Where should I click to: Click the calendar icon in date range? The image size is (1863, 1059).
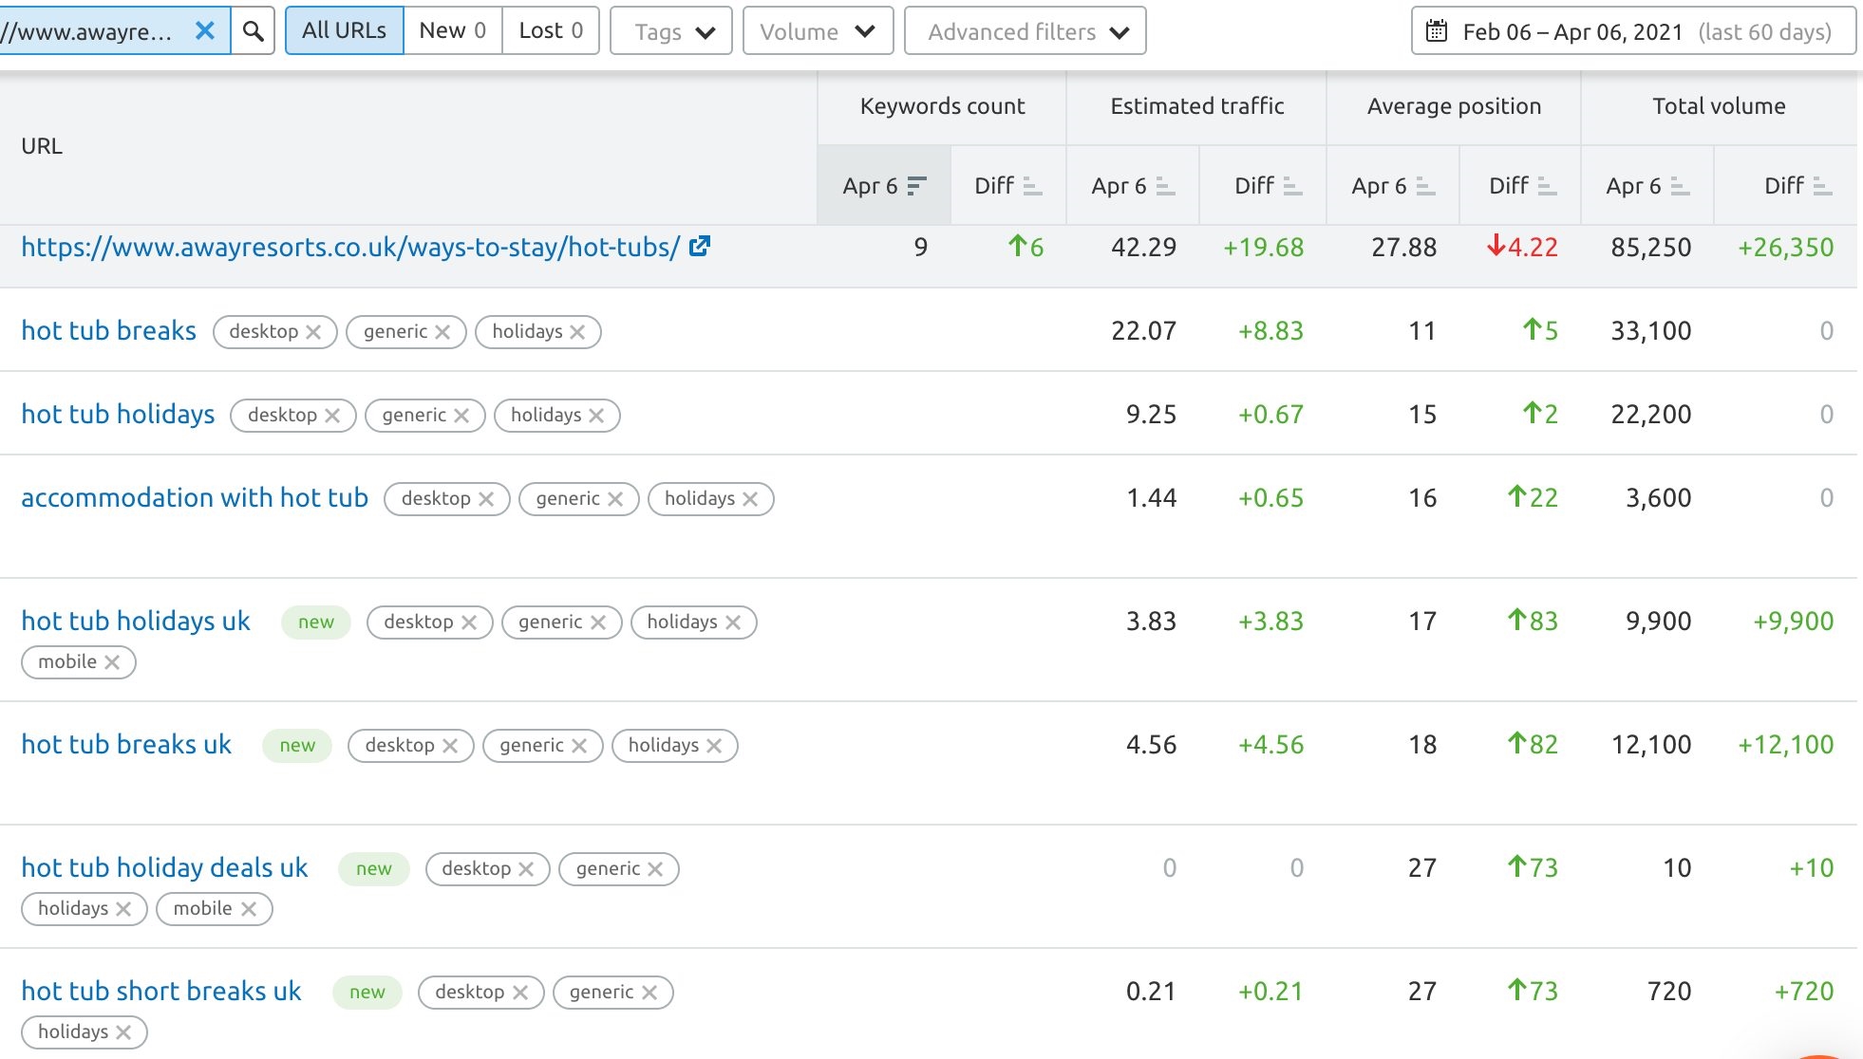point(1437,31)
